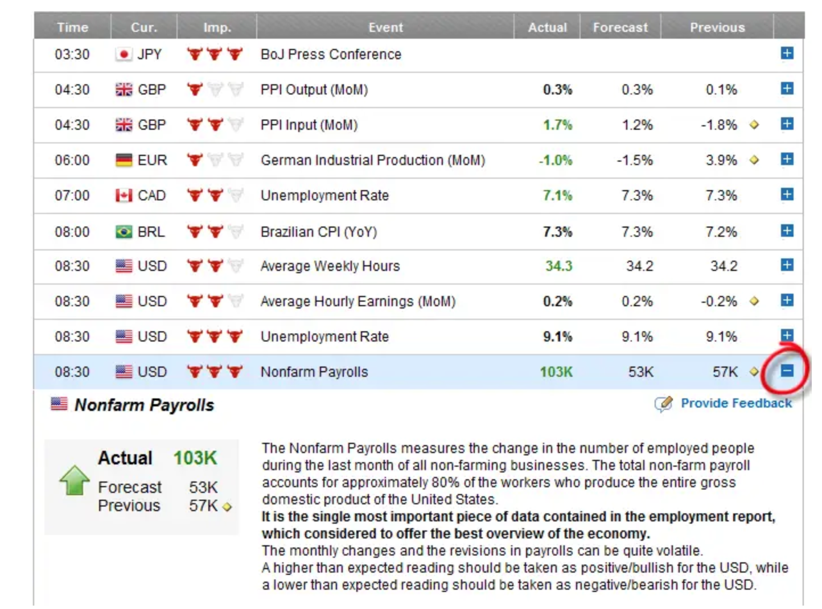Image resolution: width=822 pixels, height=609 pixels.
Task: Click the revised diamond icon for PPI Input
Action: point(754,125)
